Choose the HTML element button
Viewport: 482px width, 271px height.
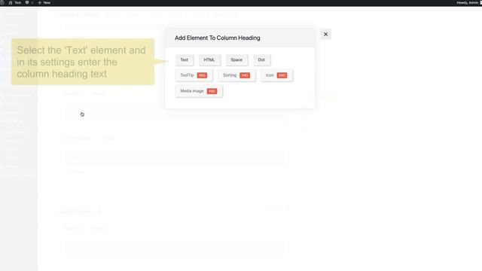point(209,60)
